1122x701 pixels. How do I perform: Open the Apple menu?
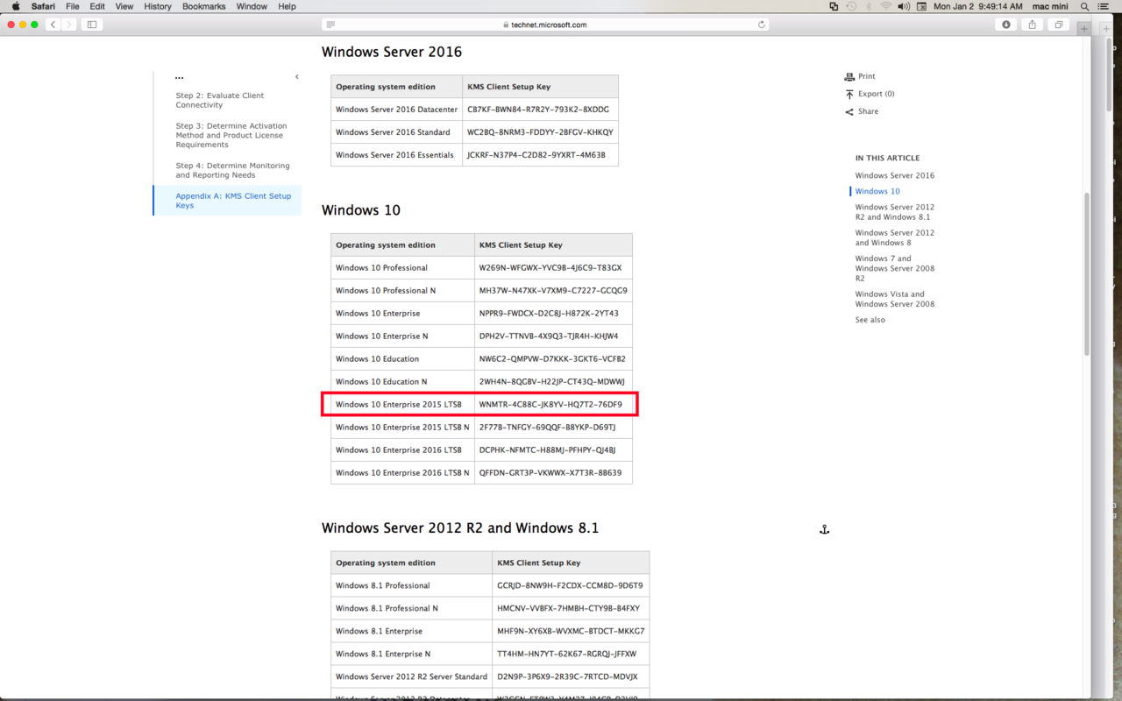pos(15,6)
